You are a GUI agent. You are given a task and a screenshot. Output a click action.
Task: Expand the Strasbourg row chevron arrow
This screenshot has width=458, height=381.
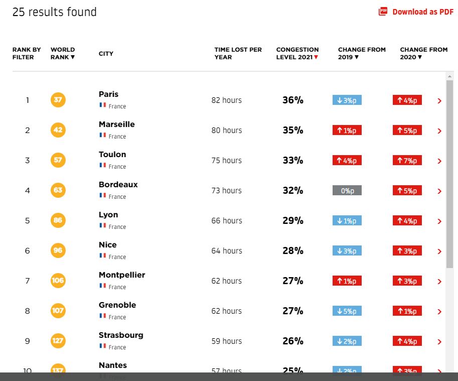point(439,342)
